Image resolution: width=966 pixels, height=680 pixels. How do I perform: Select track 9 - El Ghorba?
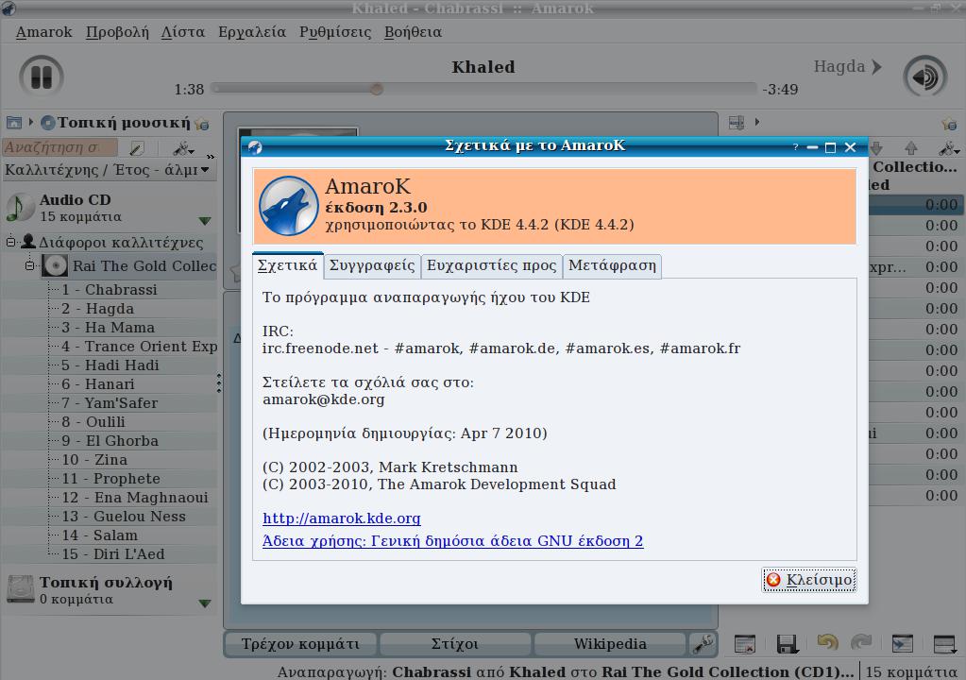[x=110, y=441]
